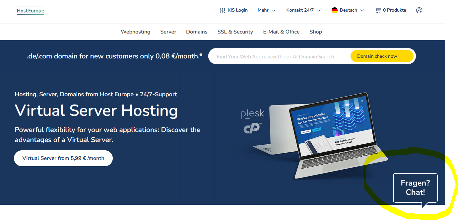Click the Domain check now button

(382, 56)
